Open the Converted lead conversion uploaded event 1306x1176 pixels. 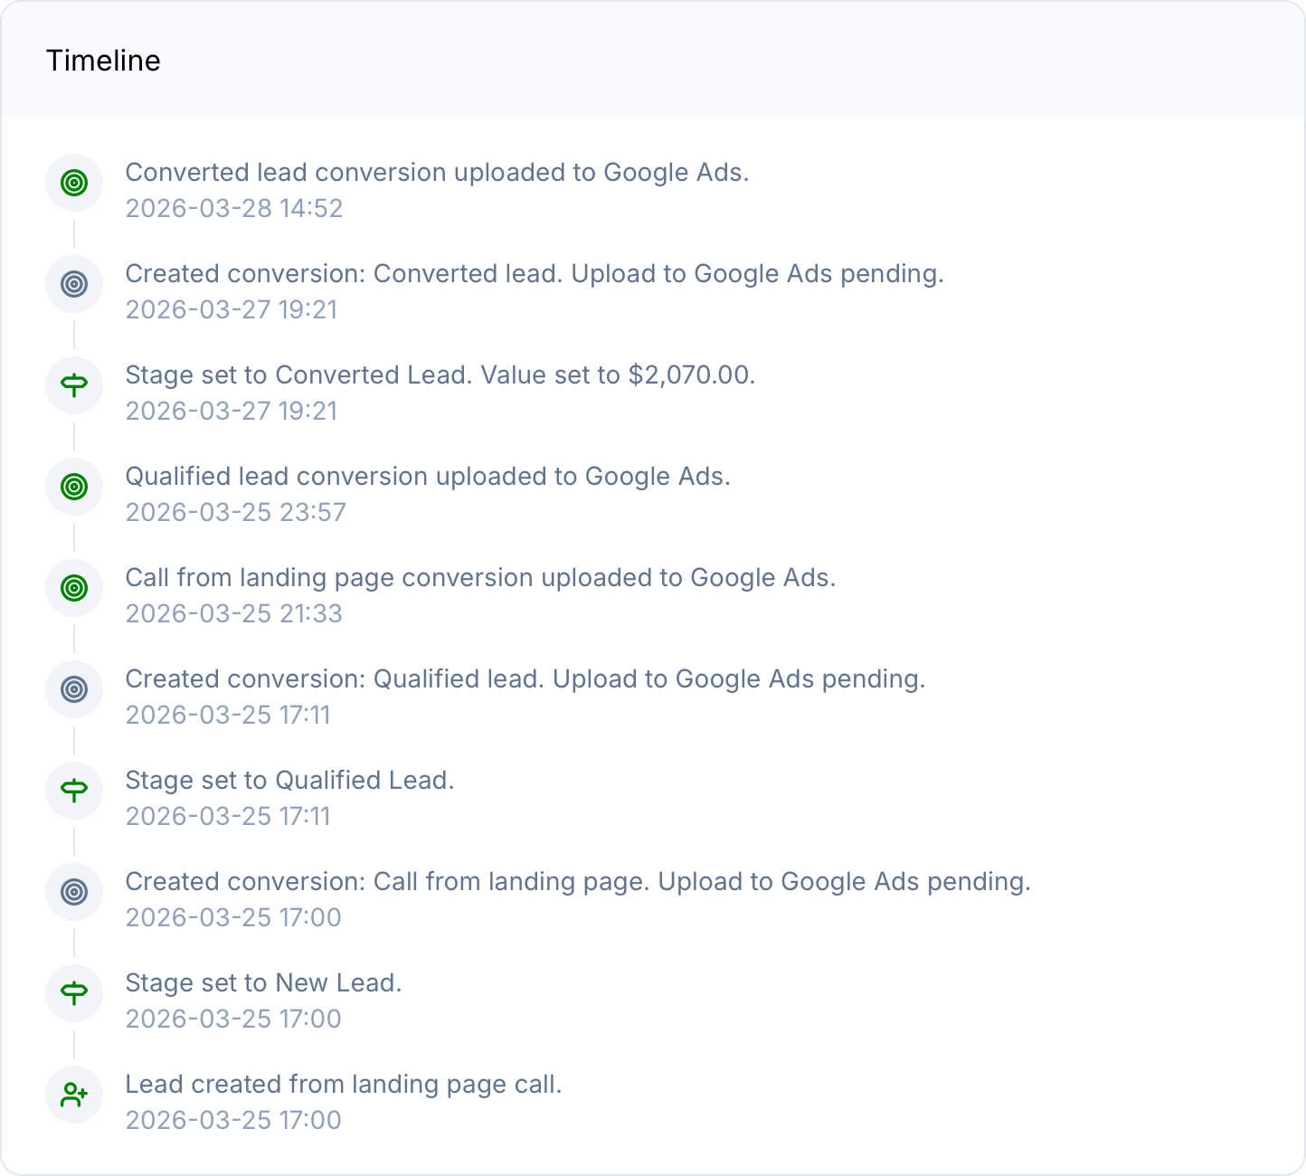pos(438,173)
